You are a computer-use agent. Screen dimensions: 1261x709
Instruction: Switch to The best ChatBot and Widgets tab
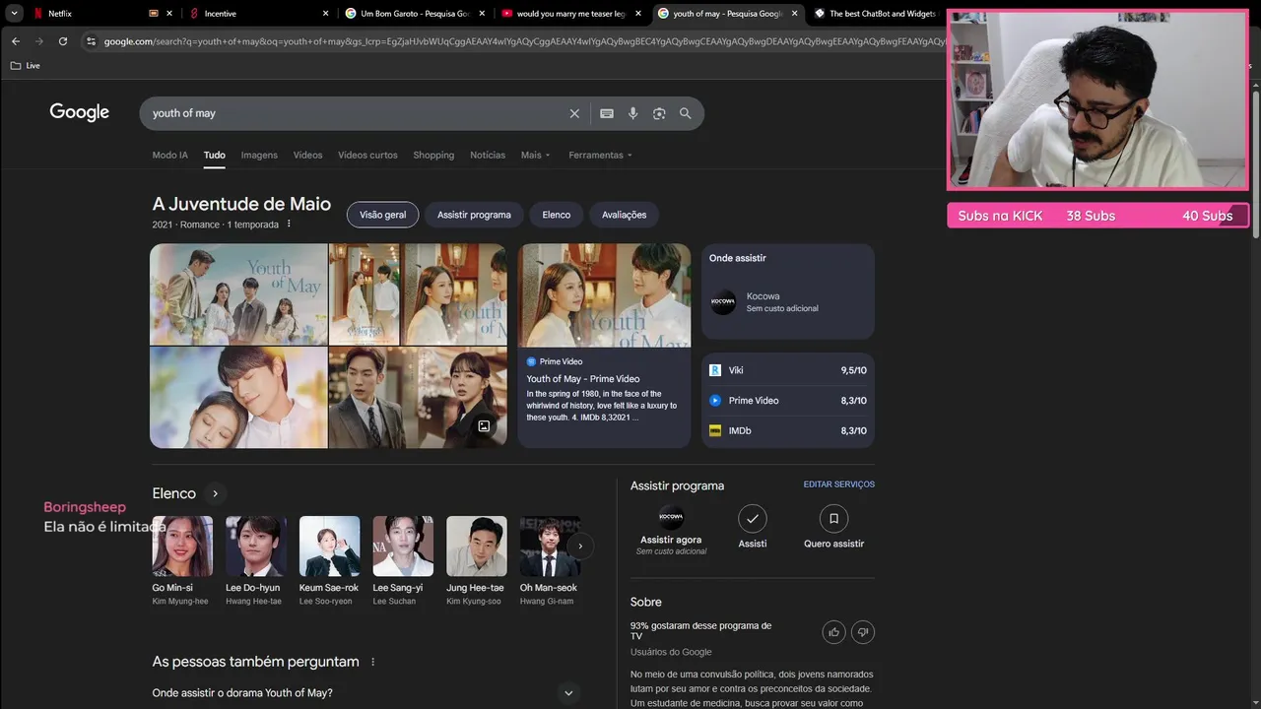pyautogui.click(x=875, y=14)
